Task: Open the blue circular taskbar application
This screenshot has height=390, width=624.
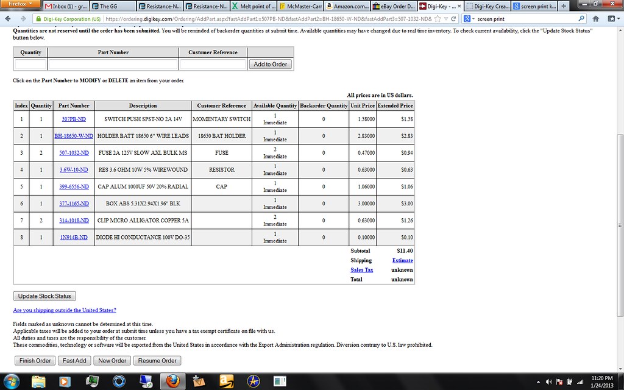Action: 119,381
